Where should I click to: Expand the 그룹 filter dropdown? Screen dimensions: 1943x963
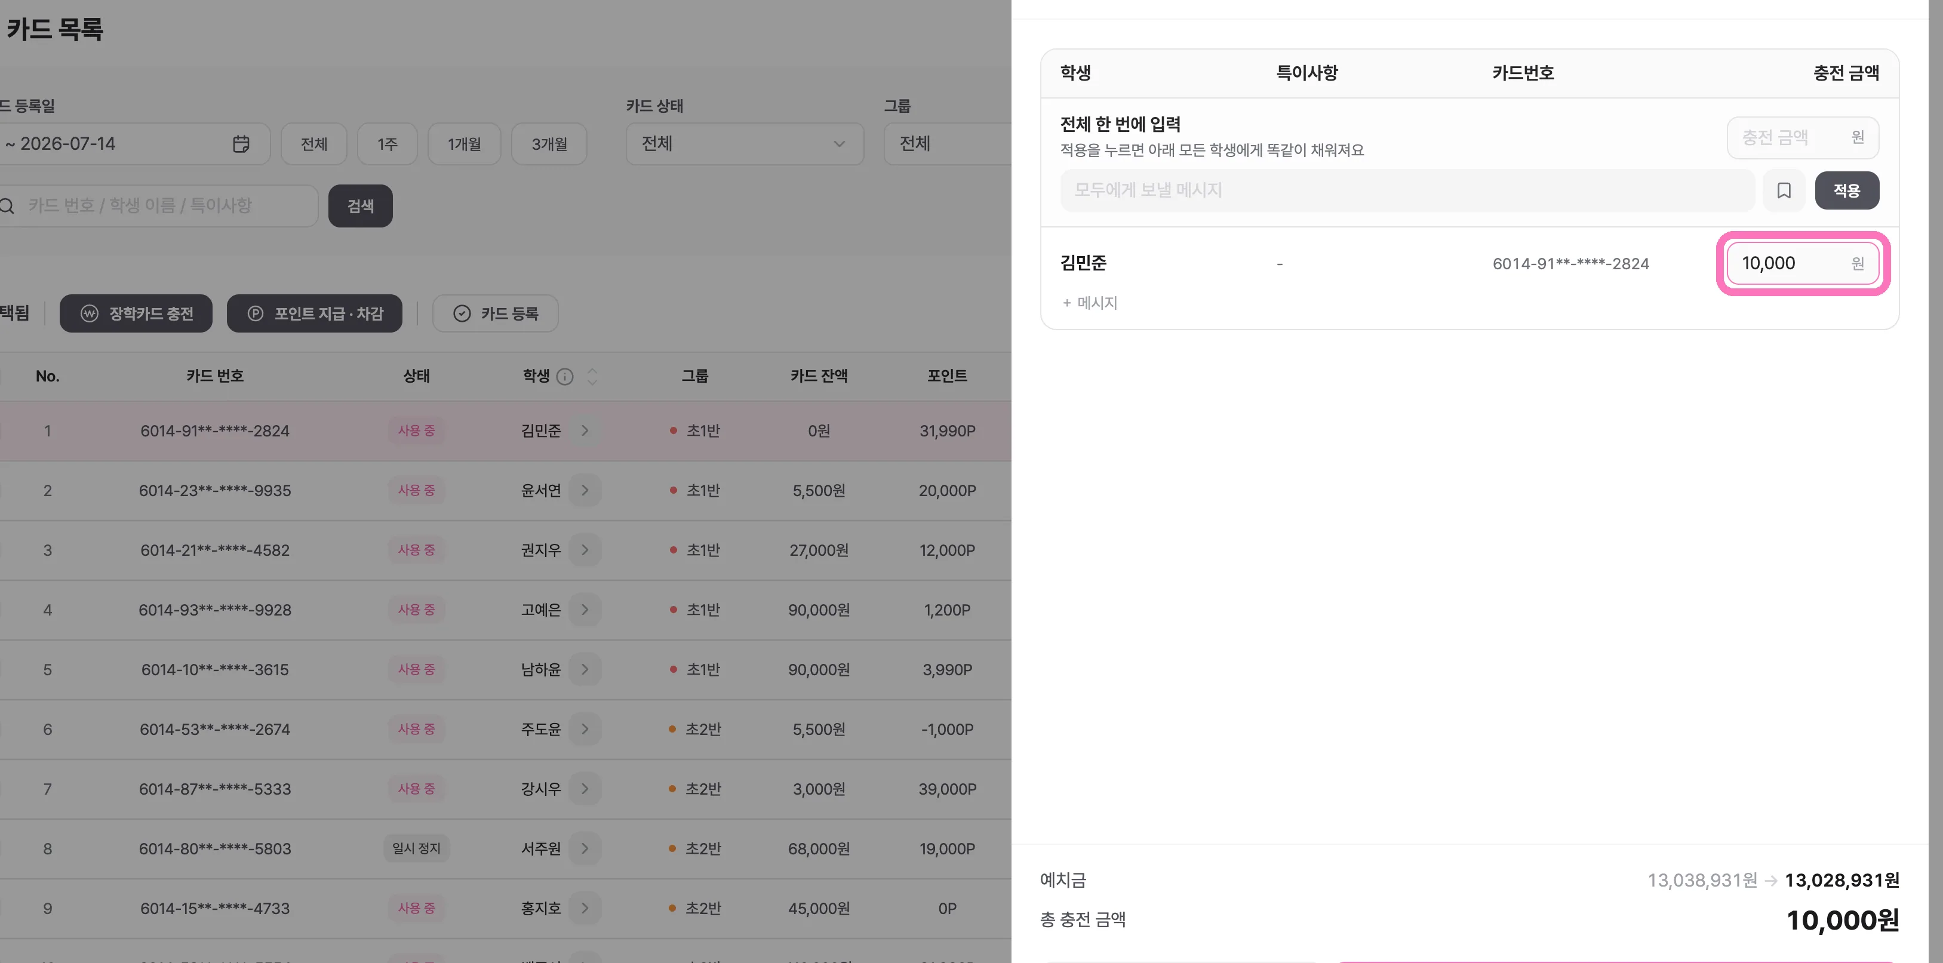click(948, 144)
